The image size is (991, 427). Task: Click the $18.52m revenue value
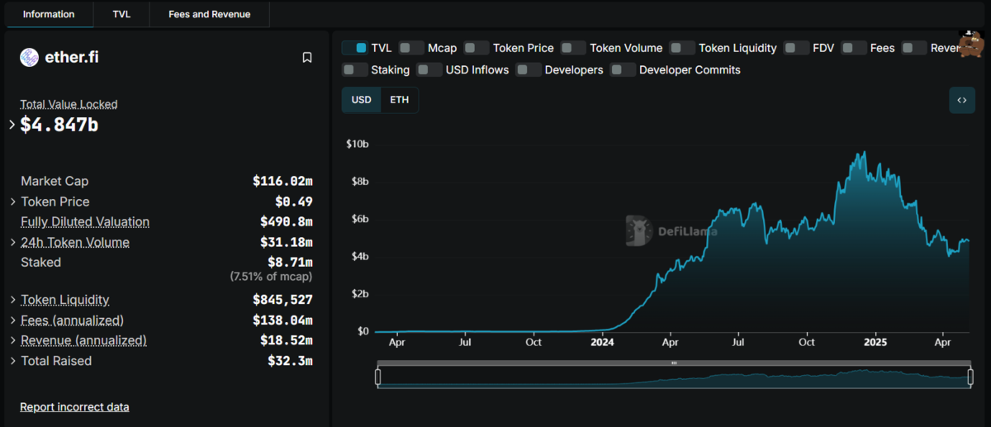coord(287,340)
